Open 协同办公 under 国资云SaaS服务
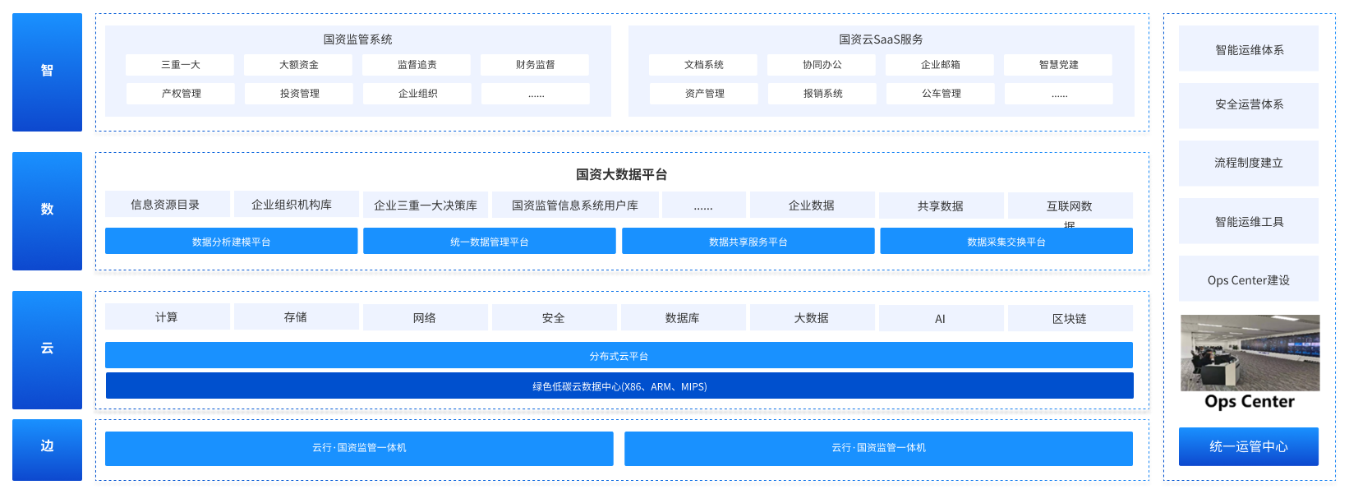The width and height of the screenshot is (1349, 494). [x=822, y=65]
